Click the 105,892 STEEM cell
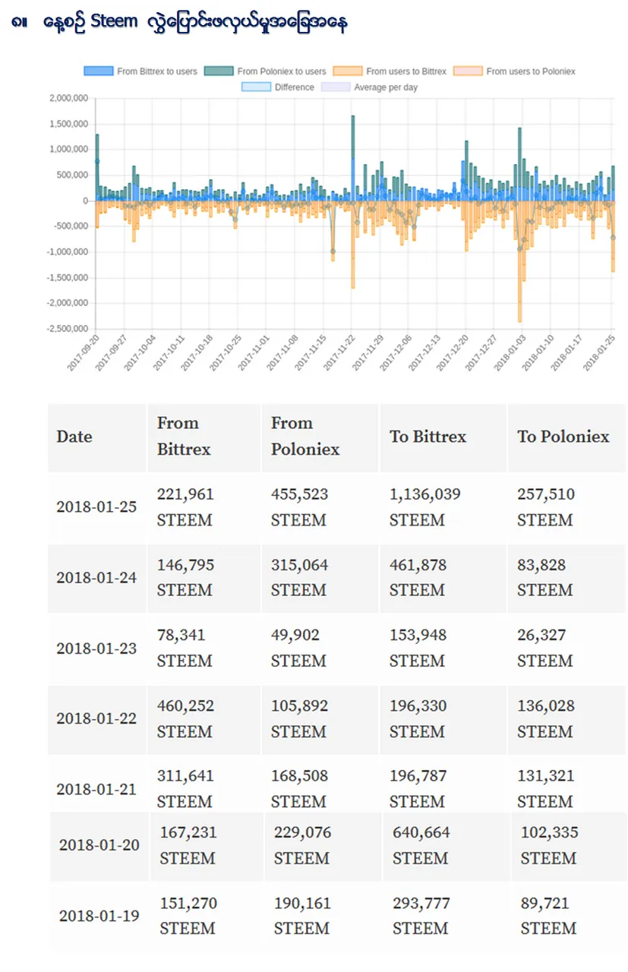 [320, 719]
